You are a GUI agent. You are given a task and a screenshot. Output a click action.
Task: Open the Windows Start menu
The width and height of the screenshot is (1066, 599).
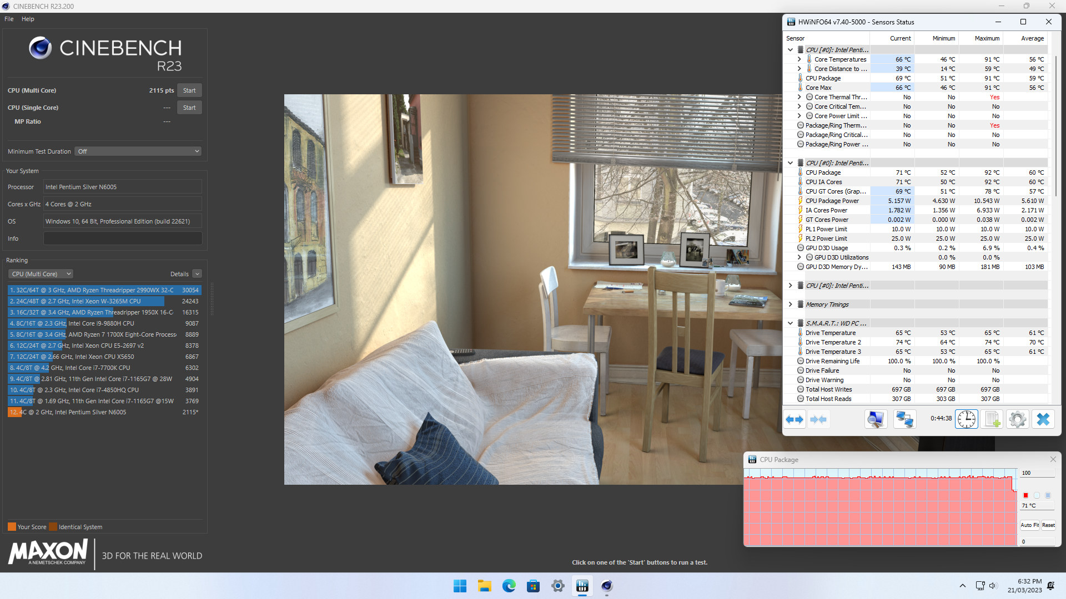460,586
